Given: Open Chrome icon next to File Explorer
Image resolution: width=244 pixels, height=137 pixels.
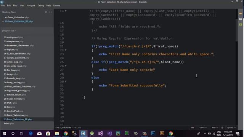Looking at the screenshot, I should coord(66,134).
